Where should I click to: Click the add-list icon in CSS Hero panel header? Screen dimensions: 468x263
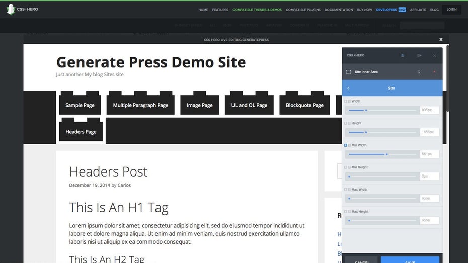(x=419, y=55)
